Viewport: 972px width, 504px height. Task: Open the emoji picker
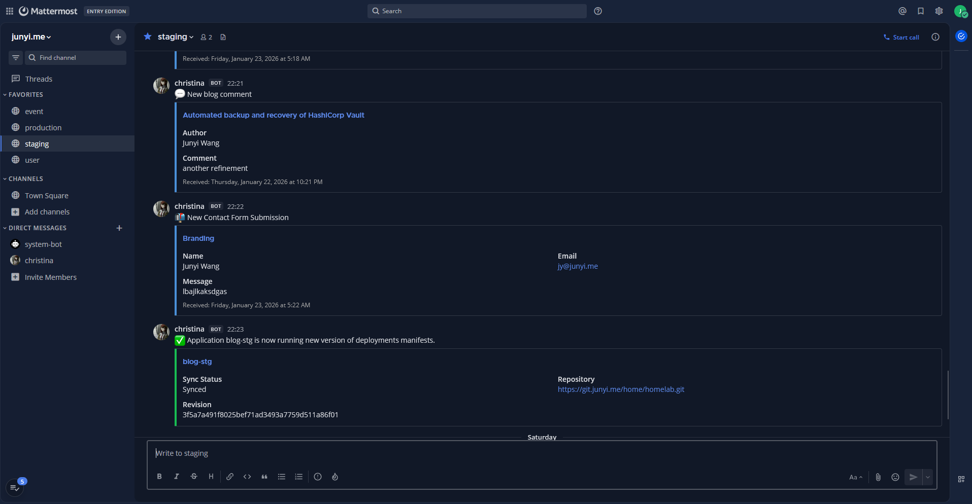click(895, 477)
